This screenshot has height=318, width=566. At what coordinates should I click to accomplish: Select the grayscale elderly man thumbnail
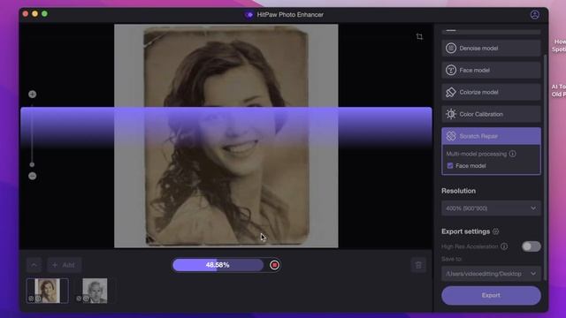click(x=95, y=291)
